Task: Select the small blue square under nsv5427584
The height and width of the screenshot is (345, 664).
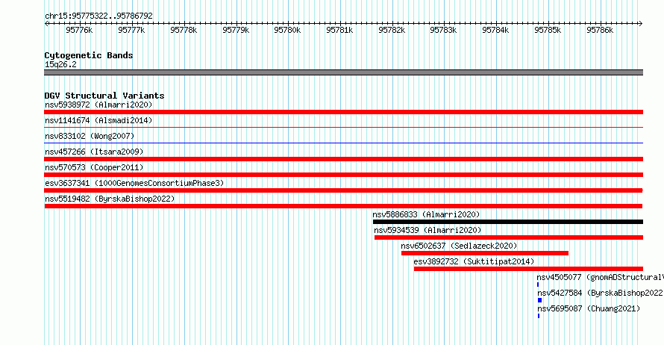Action: 539,300
